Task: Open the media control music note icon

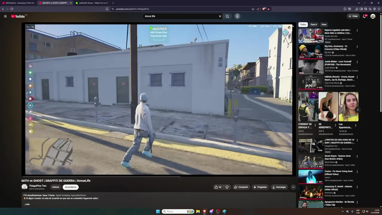Action: point(357,9)
